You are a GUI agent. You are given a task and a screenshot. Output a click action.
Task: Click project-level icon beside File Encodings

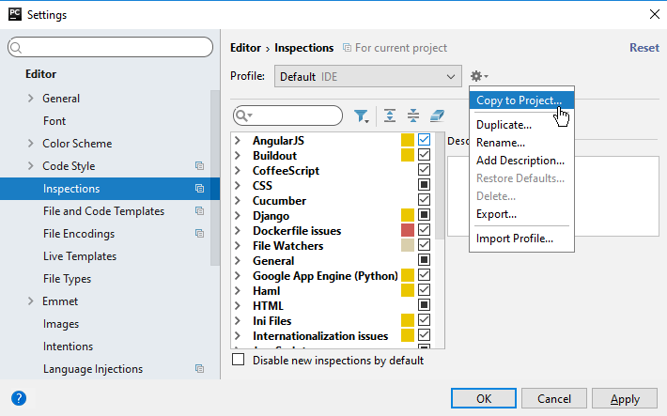pos(199,234)
